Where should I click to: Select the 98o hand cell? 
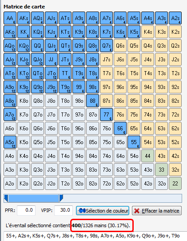79,101
